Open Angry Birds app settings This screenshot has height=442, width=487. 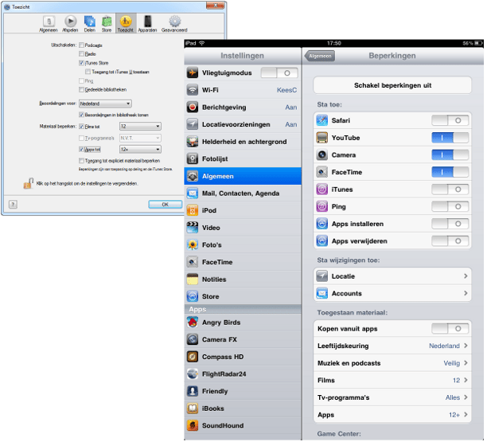(243, 323)
